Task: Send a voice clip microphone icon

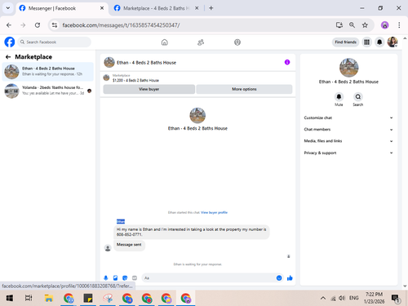Action: pos(106,277)
